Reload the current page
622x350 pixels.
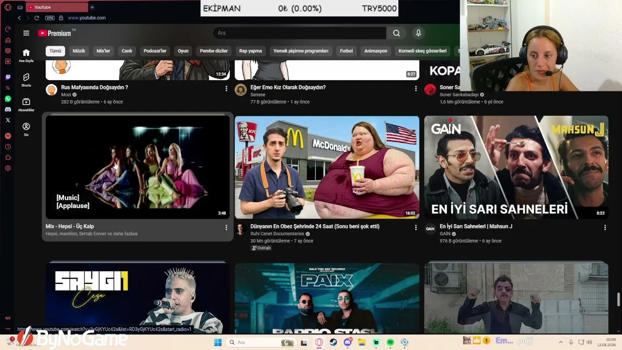click(x=36, y=18)
